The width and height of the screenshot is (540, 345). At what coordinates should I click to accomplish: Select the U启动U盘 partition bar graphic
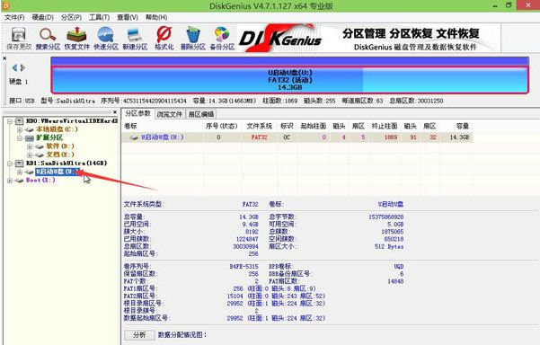click(x=289, y=80)
